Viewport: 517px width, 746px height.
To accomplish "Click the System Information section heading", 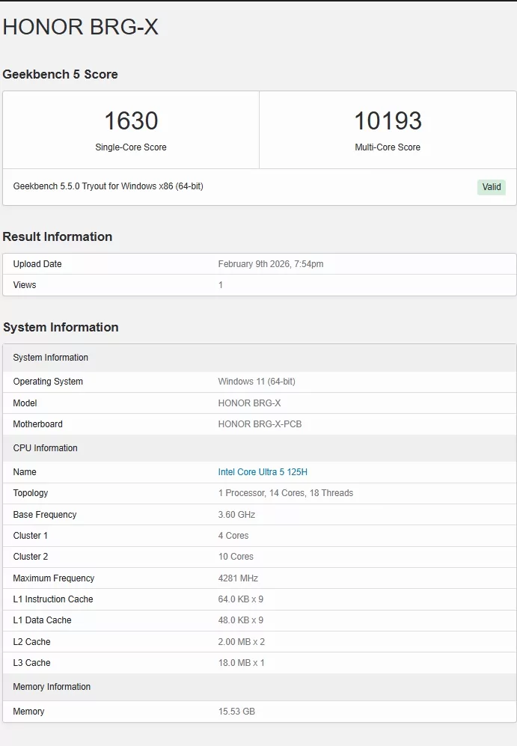I will tap(61, 327).
